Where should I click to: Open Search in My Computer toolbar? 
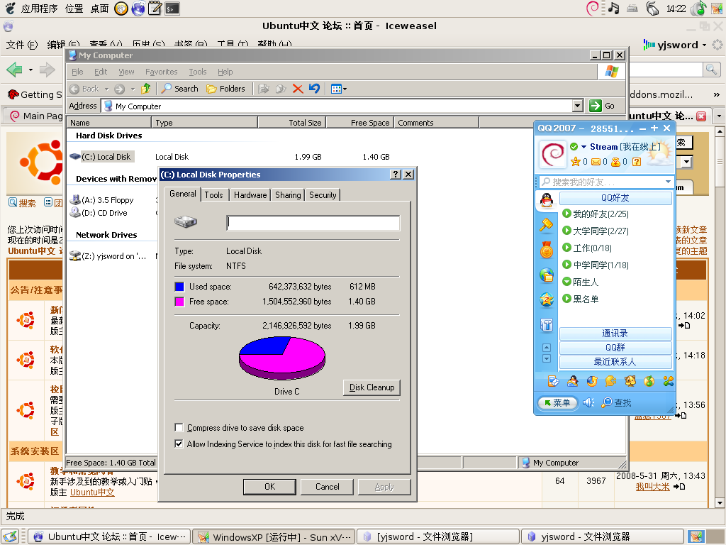pyautogui.click(x=179, y=89)
